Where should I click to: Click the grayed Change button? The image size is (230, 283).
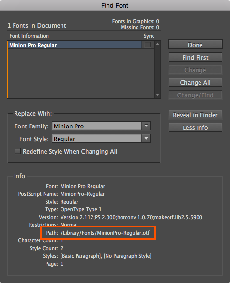point(195,70)
